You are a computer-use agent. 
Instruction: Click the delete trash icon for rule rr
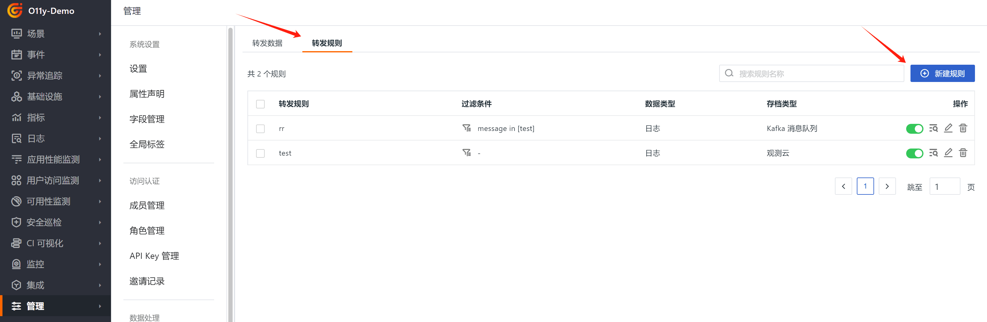tap(963, 128)
